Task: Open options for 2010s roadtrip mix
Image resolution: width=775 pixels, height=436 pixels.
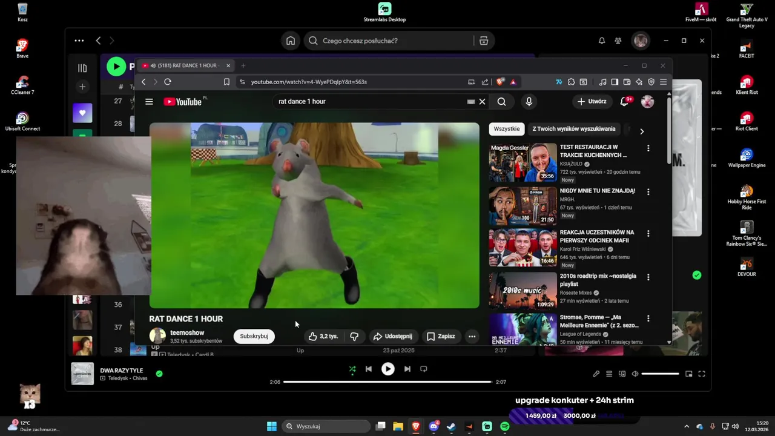Action: [648, 277]
